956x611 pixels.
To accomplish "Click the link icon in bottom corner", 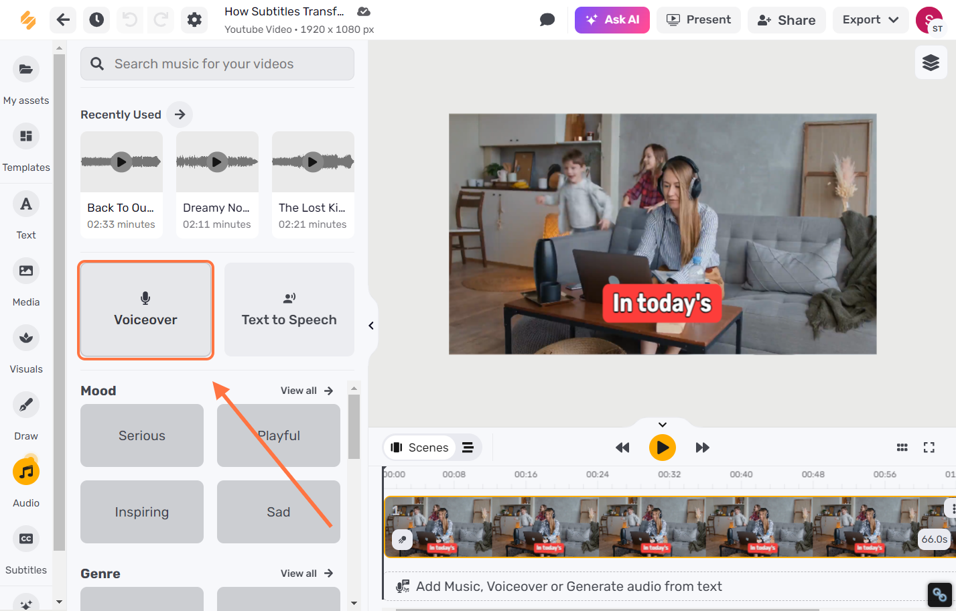I will pos(940,594).
